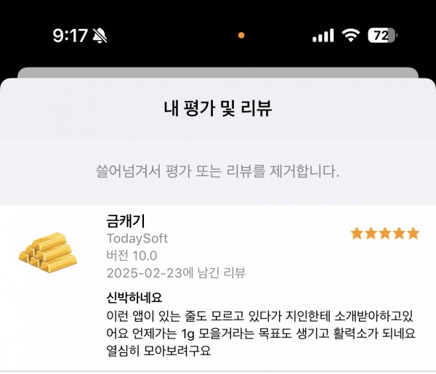Tap the orange microphone indicator dot
The width and height of the screenshot is (436, 374).
point(241,36)
